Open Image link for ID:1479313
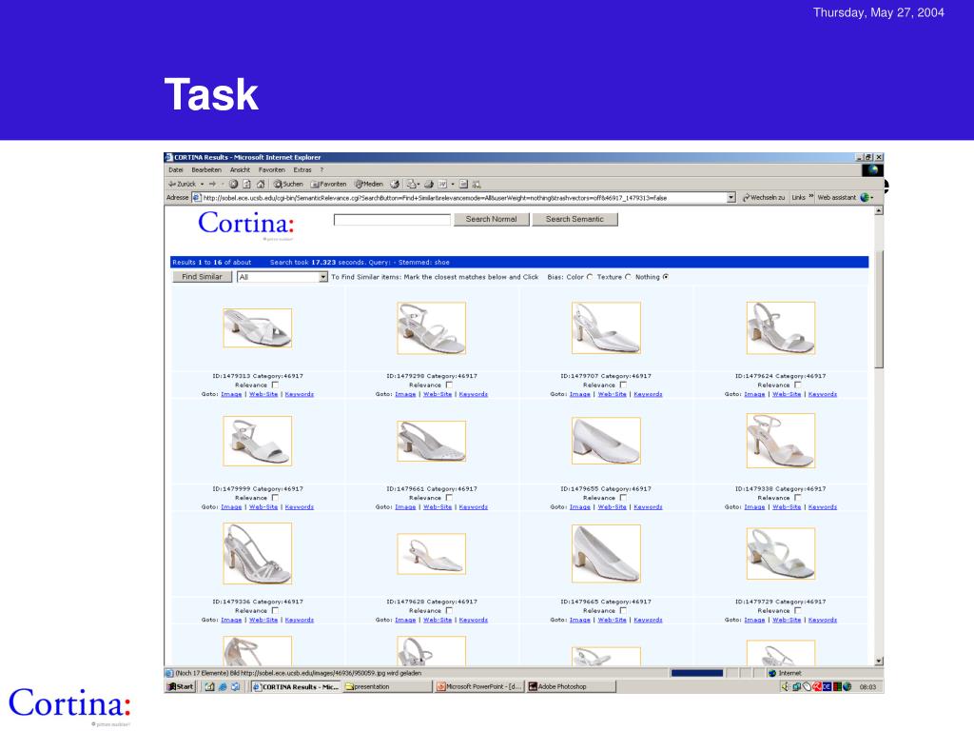 tap(231, 394)
